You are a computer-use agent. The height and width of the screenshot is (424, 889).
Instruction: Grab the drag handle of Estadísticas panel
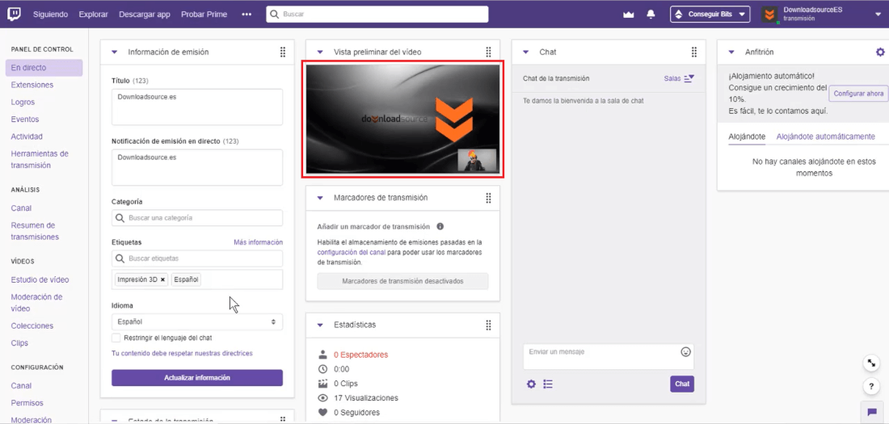coord(488,325)
